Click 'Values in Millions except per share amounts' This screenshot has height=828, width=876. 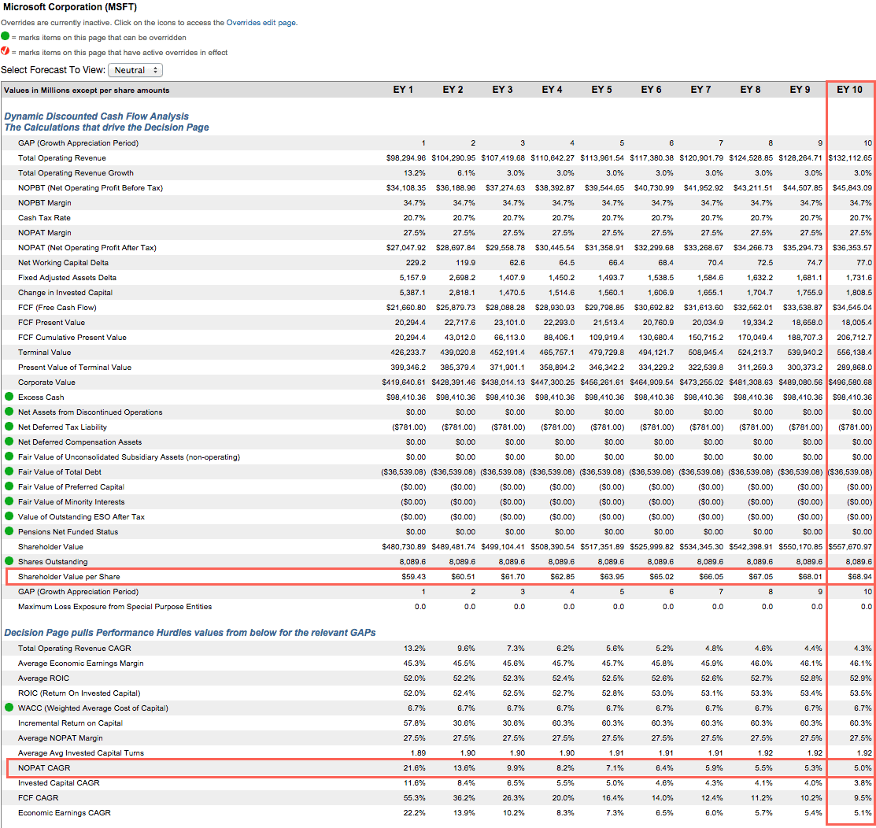coord(87,90)
